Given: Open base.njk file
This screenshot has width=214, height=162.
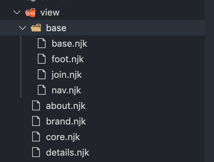Looking at the screenshot, I should [x=69, y=44].
